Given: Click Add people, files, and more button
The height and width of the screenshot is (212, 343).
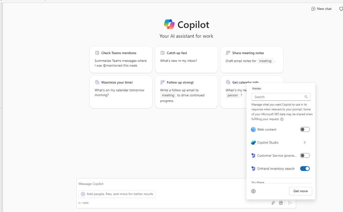Looking at the screenshot, I should click(117, 194).
